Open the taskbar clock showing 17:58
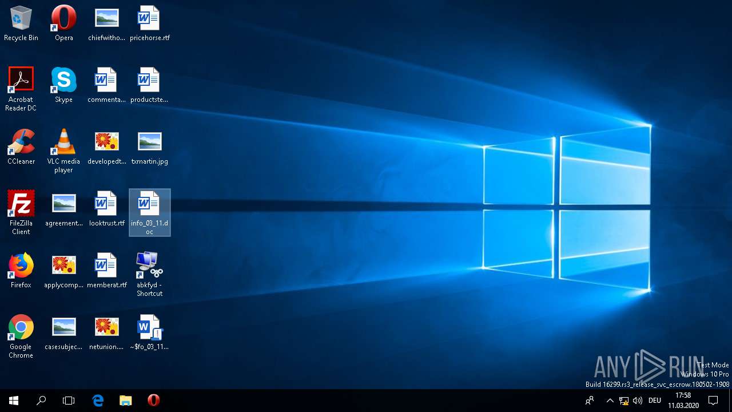732x412 pixels. coord(683,401)
